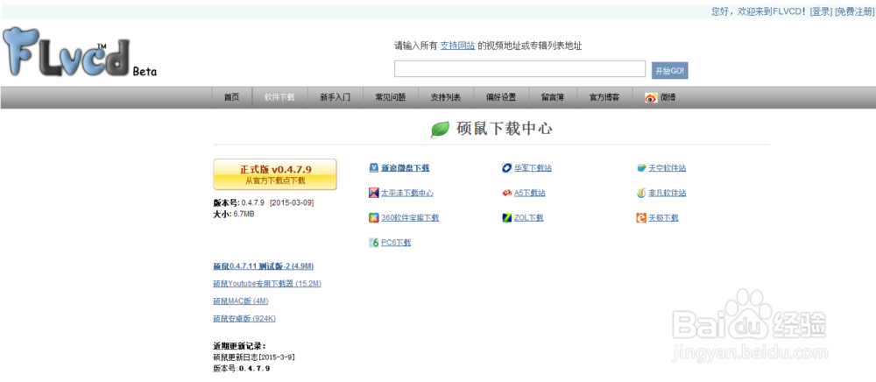Open the 新浪微盘下载 link
The image size is (876, 382).
[x=406, y=168]
